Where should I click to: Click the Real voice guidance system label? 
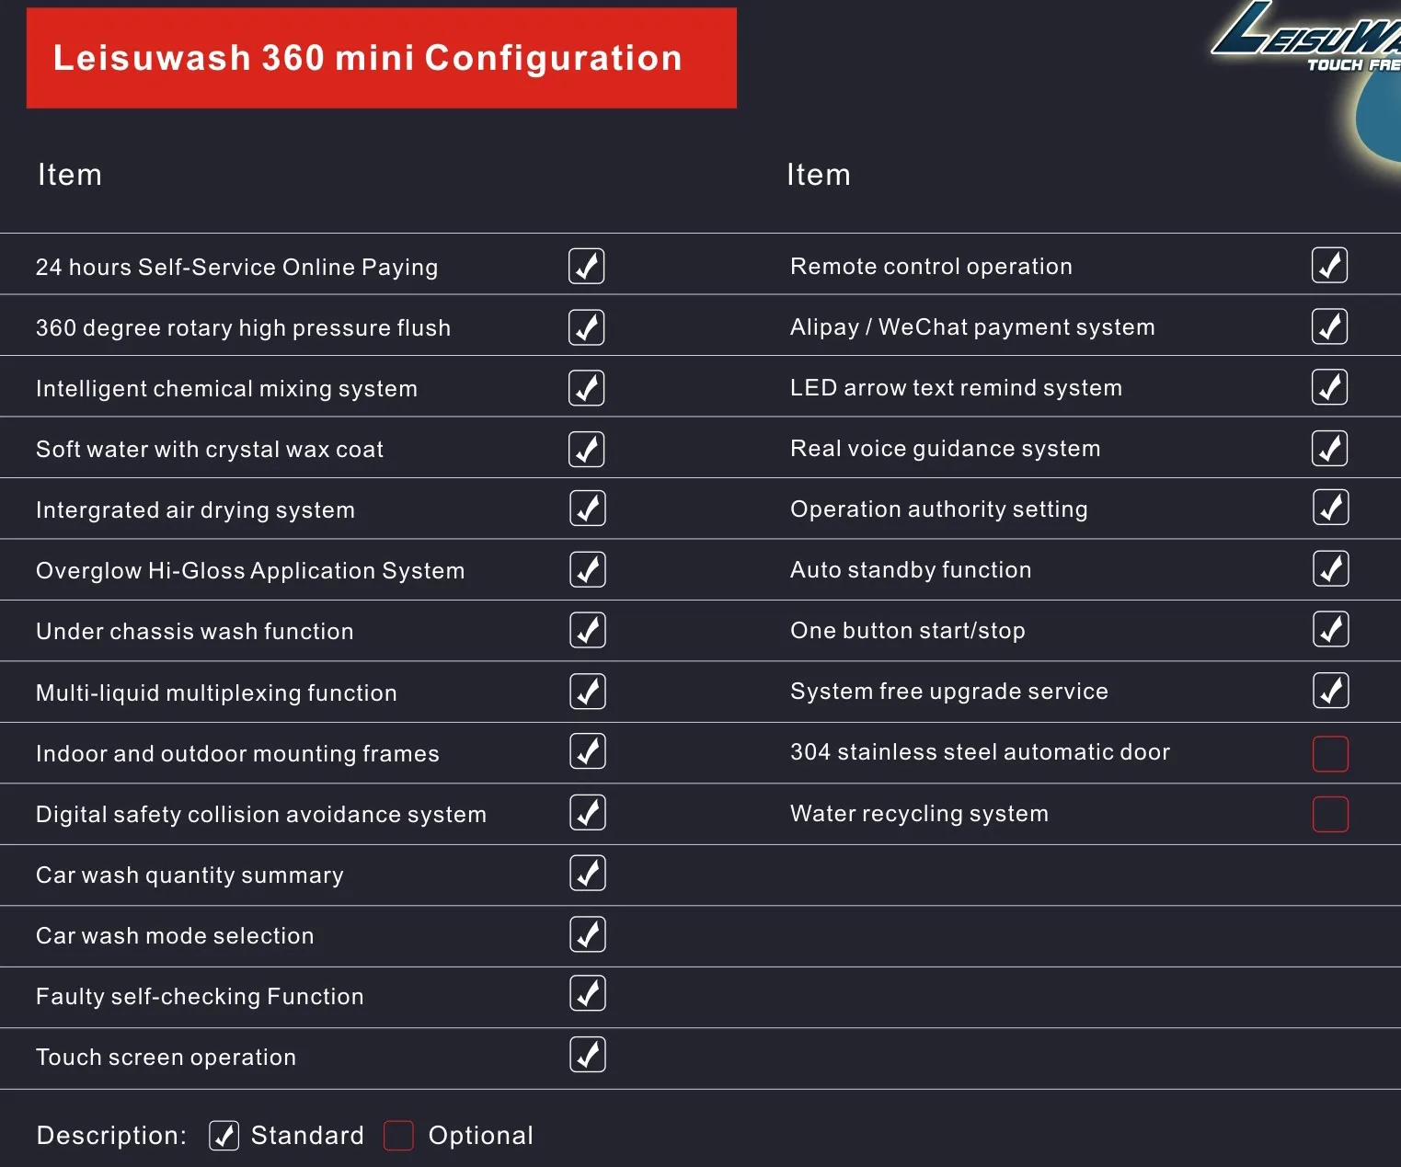click(945, 449)
